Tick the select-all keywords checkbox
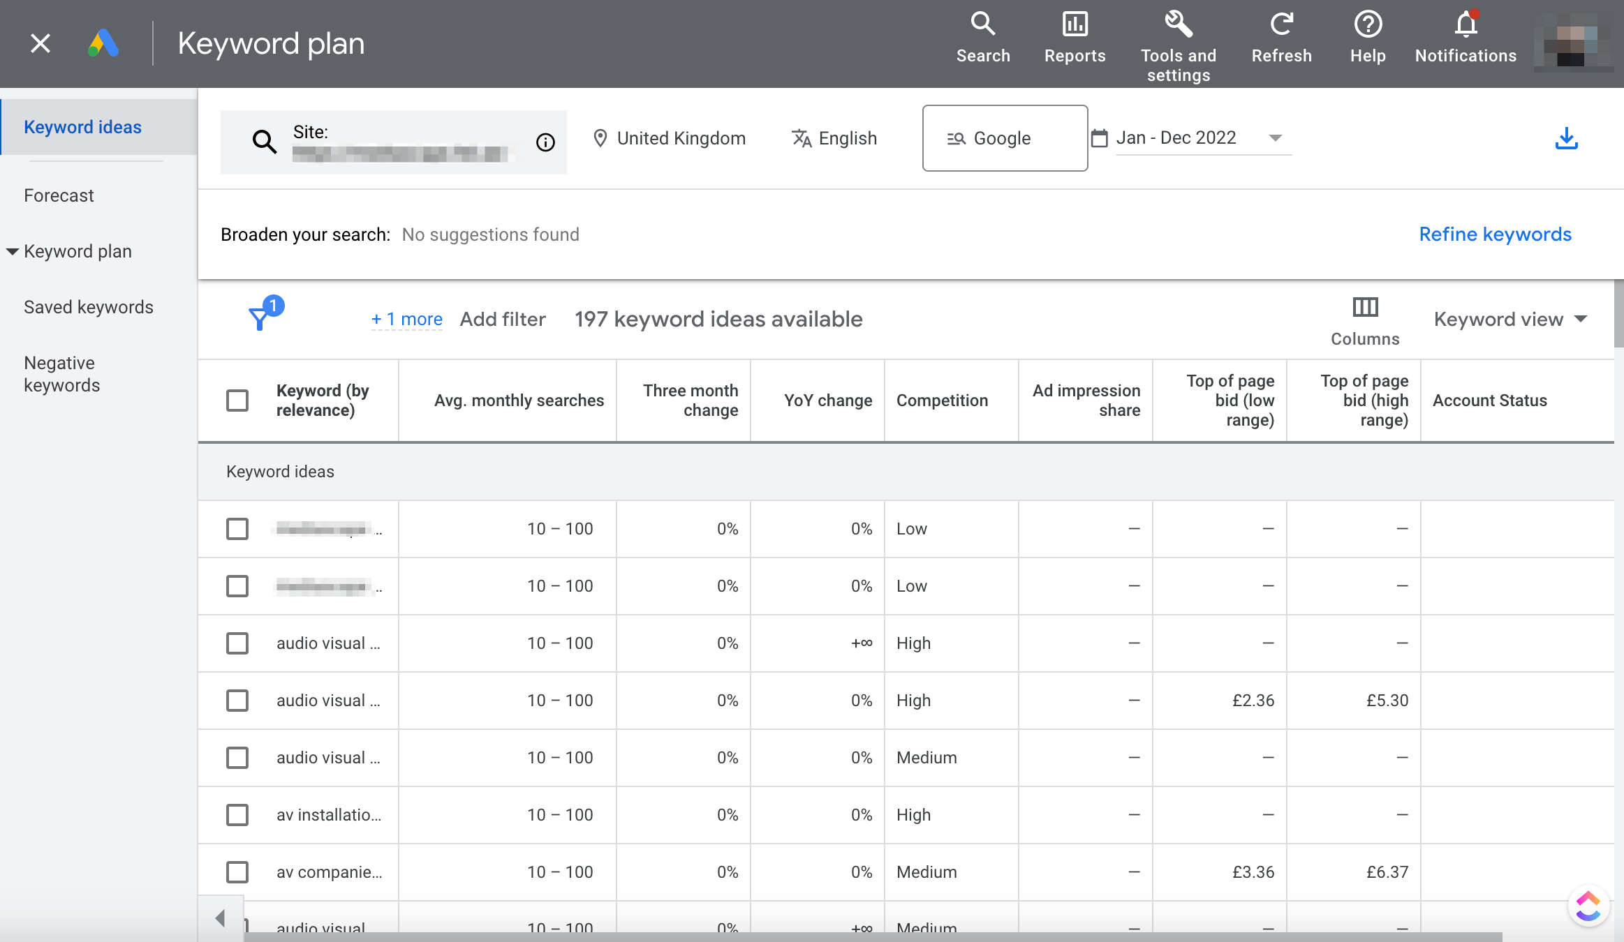 coord(237,401)
